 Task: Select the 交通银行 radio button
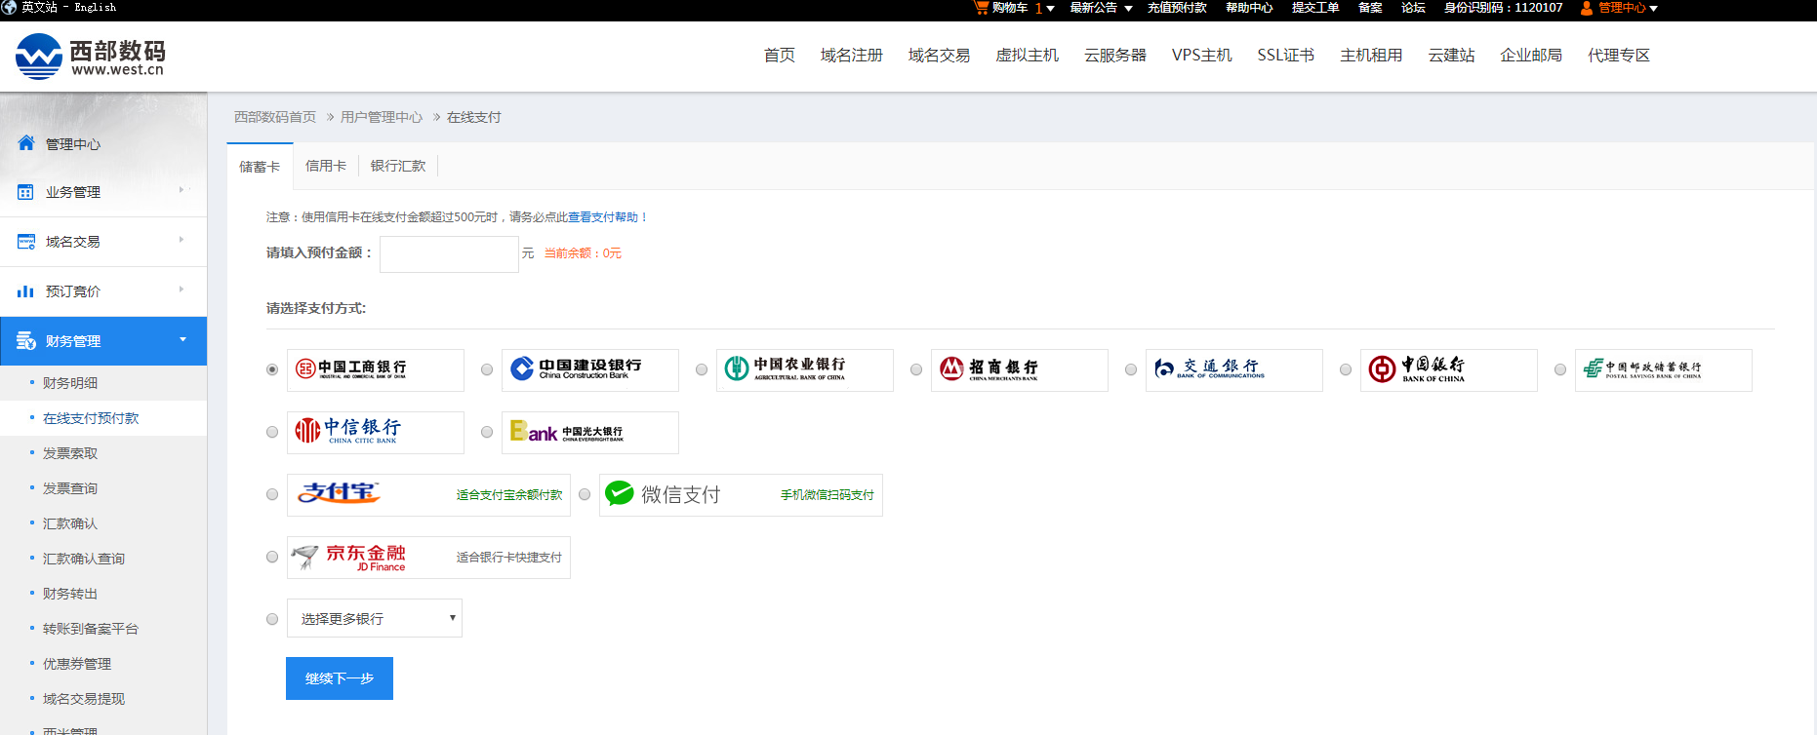pos(1131,369)
